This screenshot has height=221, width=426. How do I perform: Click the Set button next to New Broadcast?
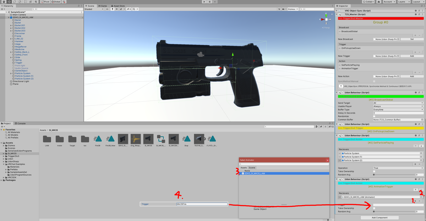click(x=412, y=39)
